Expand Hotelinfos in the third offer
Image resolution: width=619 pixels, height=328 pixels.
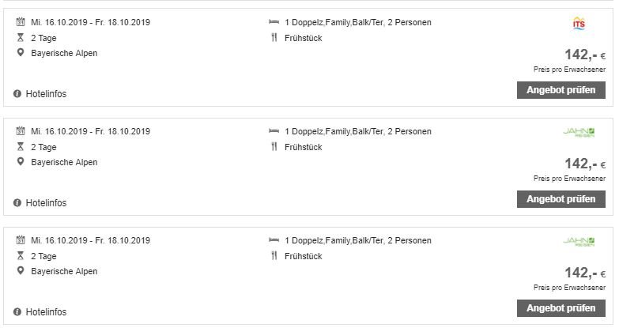click(46, 312)
